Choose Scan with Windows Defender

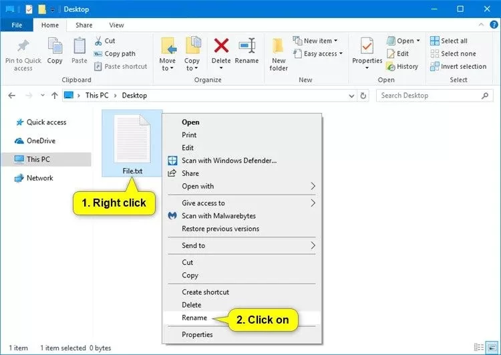tap(242, 160)
